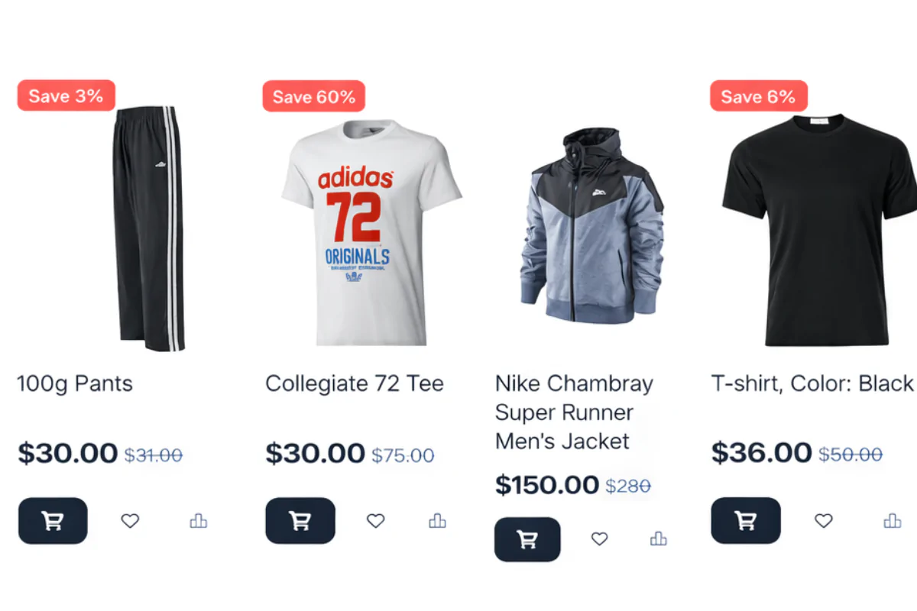The width and height of the screenshot is (917, 611).
Task: Add Nike jacket to wishlist
Action: click(600, 539)
